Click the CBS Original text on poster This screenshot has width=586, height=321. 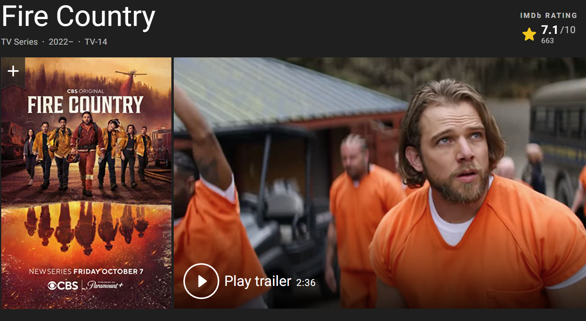85,91
